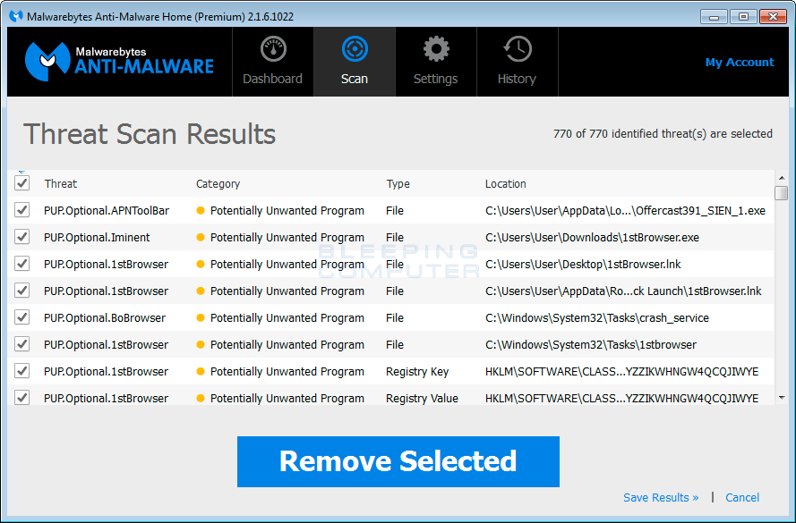The width and height of the screenshot is (796, 523).
Task: Switch to the Settings tab label
Action: (x=435, y=79)
